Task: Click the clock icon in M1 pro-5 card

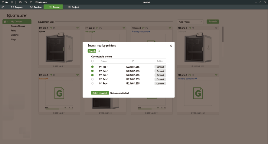Action: pyautogui.click(x=65, y=108)
